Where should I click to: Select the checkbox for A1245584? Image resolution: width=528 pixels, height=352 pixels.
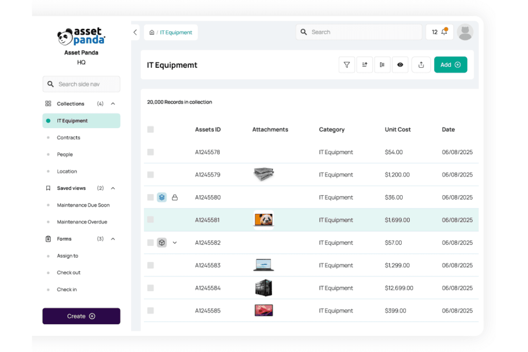point(151,288)
